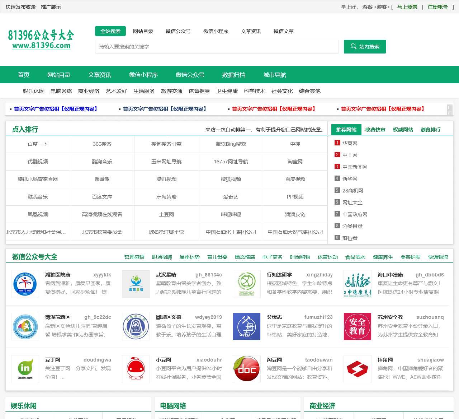Select the 网站目录 search tab
The height and width of the screenshot is (419, 459).
pyautogui.click(x=143, y=31)
